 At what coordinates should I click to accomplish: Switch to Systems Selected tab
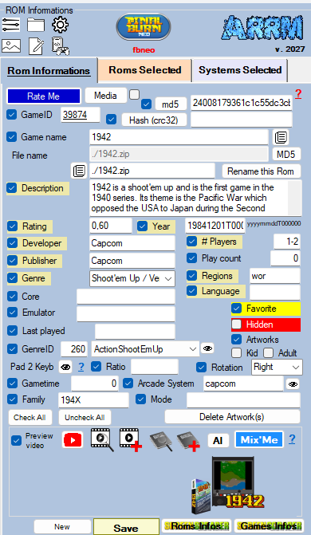tap(240, 70)
